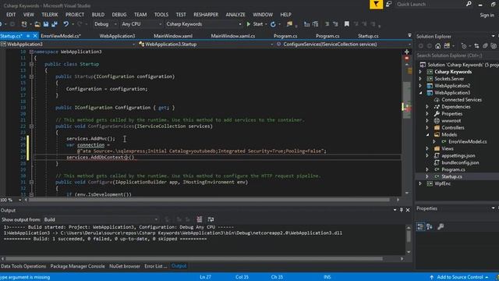Click the editor horizontal scrollbar
Image resolution: width=499 pixels, height=281 pixels.
(x=209, y=200)
